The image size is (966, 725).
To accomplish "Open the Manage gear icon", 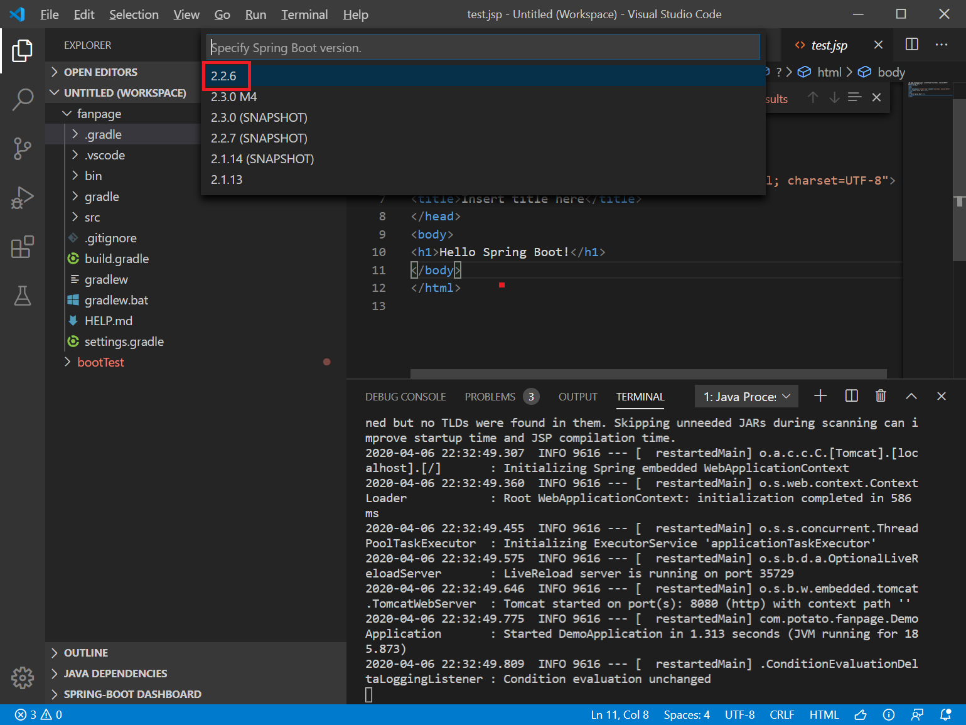I will (23, 677).
